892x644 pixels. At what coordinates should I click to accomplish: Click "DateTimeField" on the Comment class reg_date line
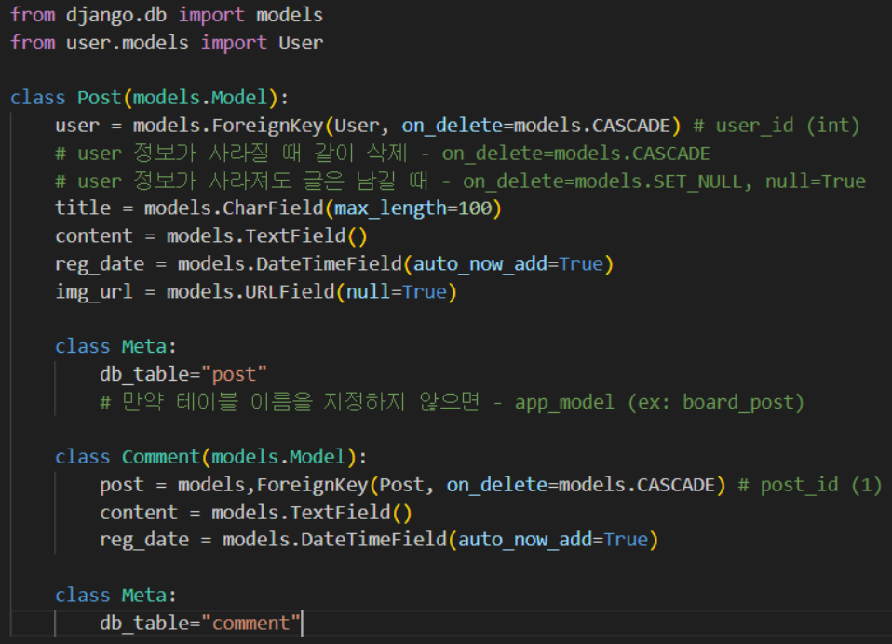pos(373,540)
